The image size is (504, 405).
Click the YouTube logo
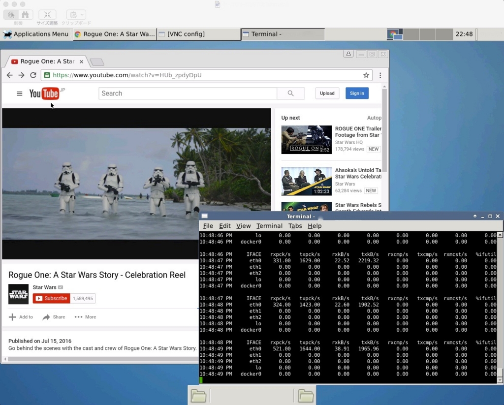pos(44,93)
